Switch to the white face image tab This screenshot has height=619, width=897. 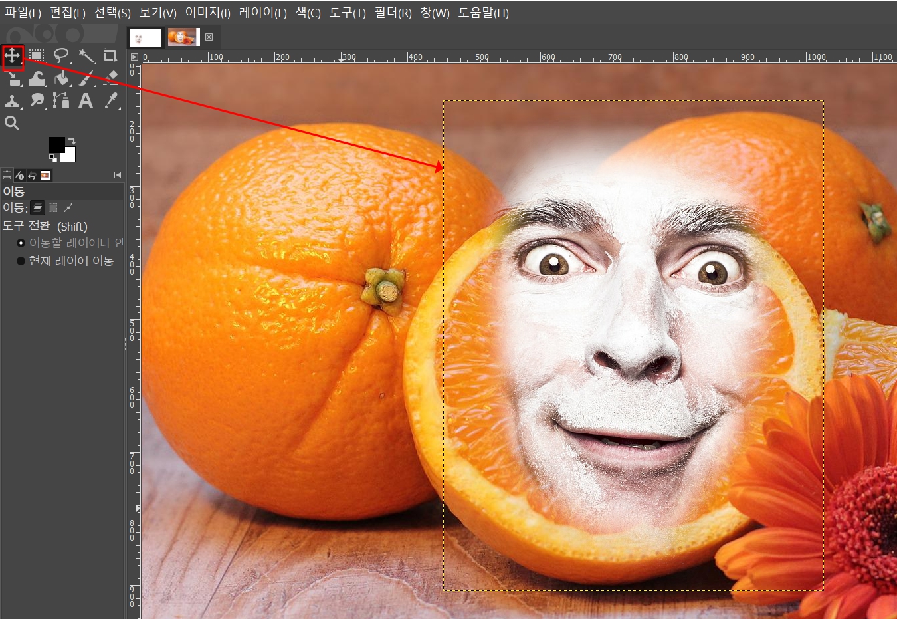[146, 37]
